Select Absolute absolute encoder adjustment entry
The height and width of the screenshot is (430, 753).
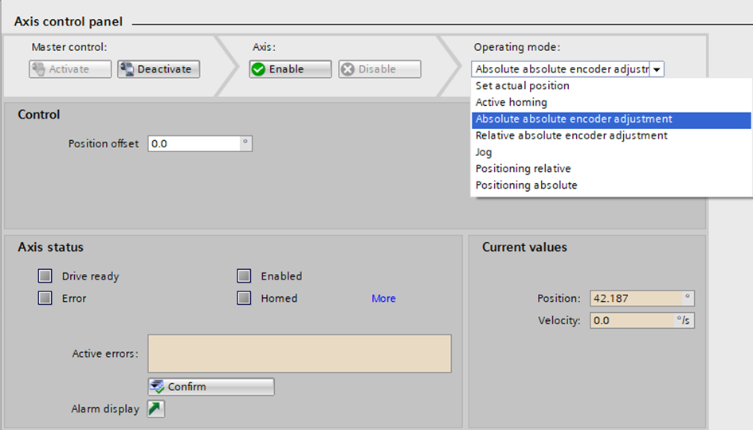point(611,119)
